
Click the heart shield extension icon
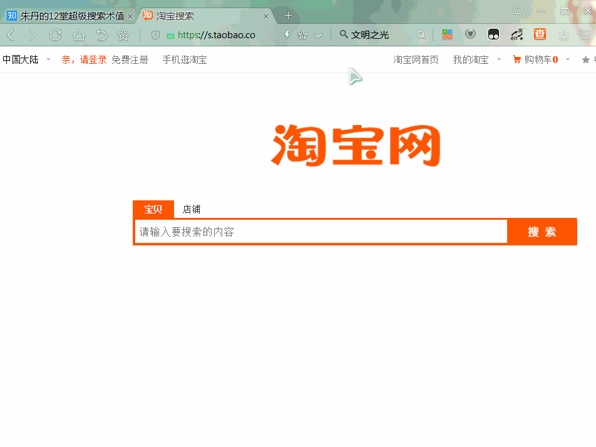(470, 34)
